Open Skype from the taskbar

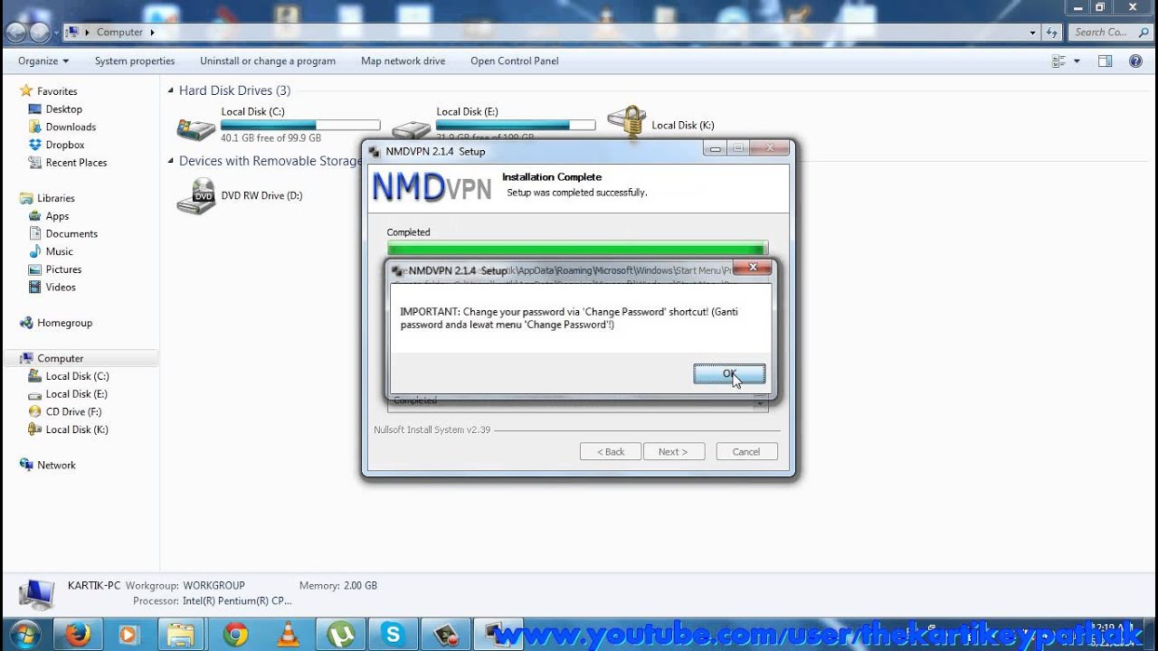click(x=394, y=635)
